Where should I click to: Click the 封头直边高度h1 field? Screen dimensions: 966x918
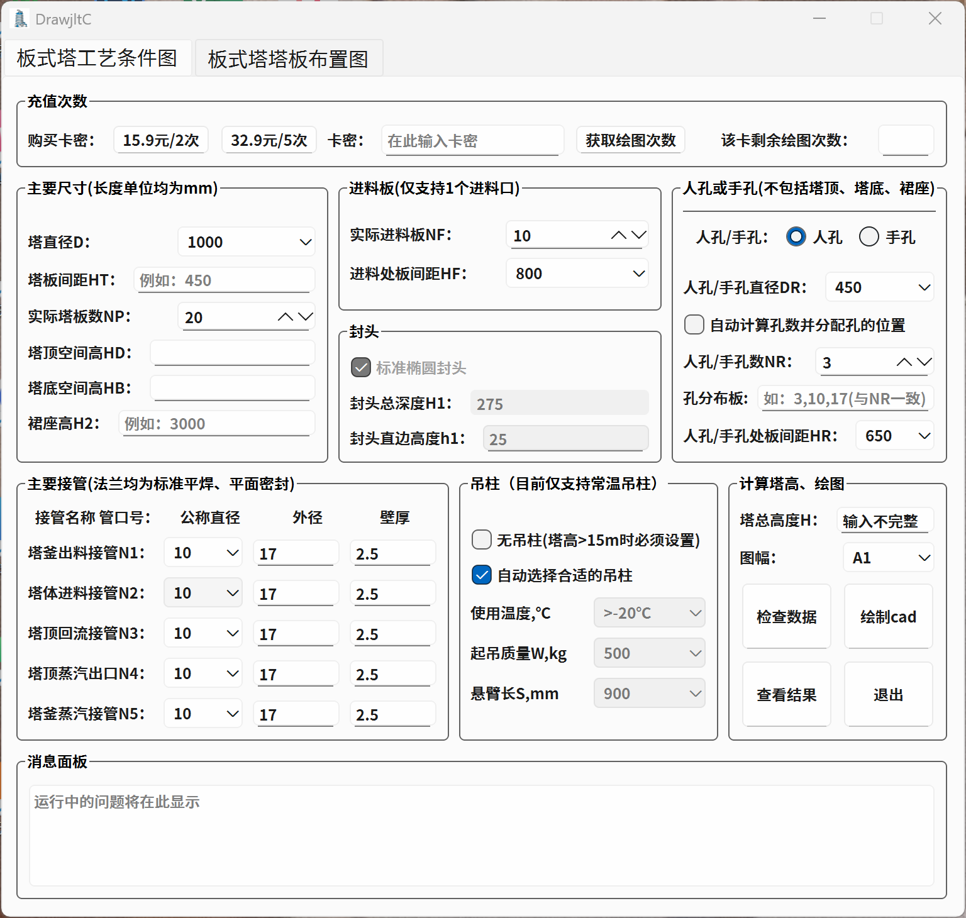point(566,438)
